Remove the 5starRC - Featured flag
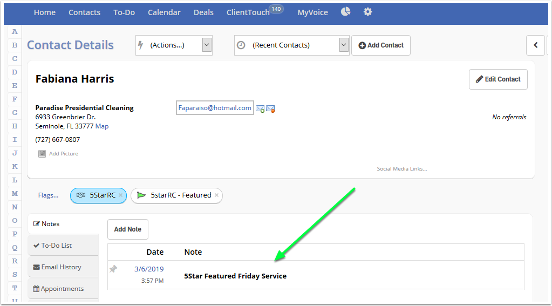The width and height of the screenshot is (552, 306). click(x=216, y=195)
